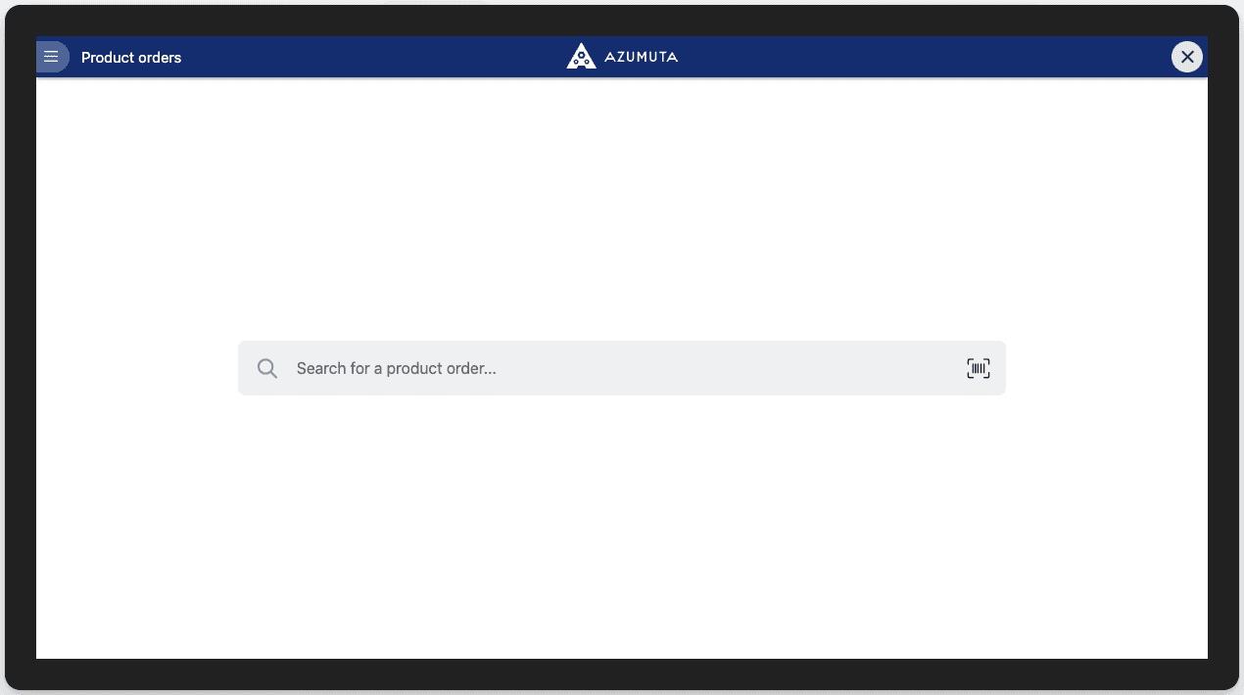Click the AZUMUTA wordmark text
This screenshot has width=1244, height=695.
pos(641,56)
